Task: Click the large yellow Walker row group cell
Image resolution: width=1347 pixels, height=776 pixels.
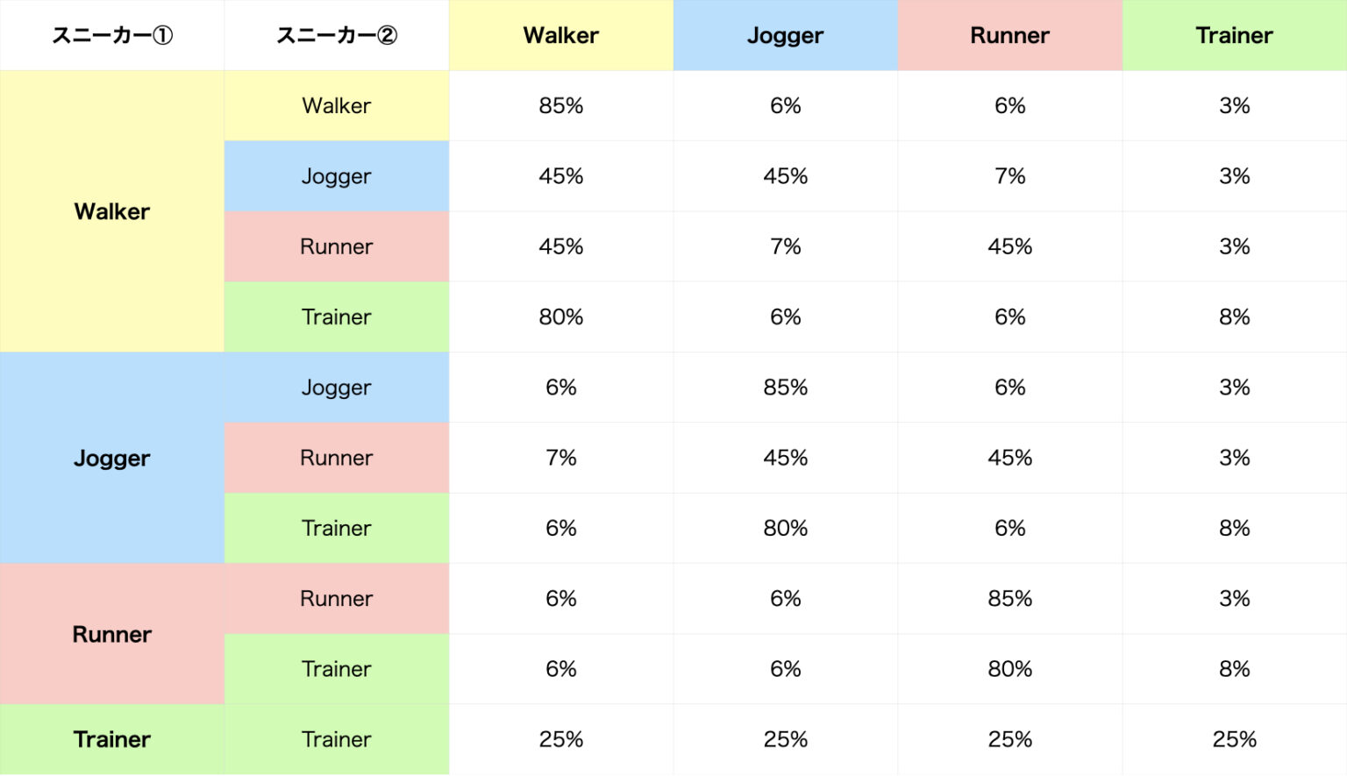Action: coord(111,211)
